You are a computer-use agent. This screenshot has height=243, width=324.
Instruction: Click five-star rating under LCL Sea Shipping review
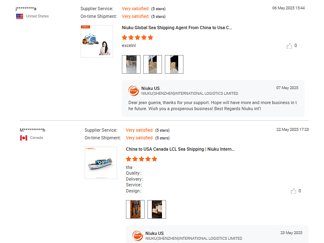coord(141,159)
